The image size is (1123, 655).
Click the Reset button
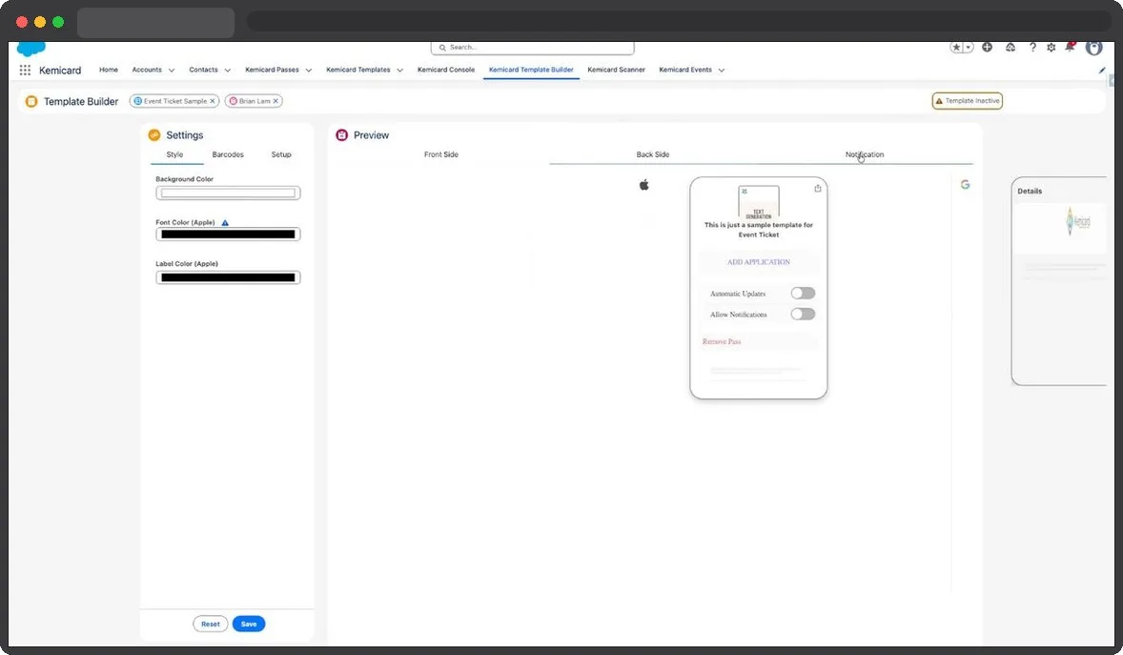[x=211, y=624]
